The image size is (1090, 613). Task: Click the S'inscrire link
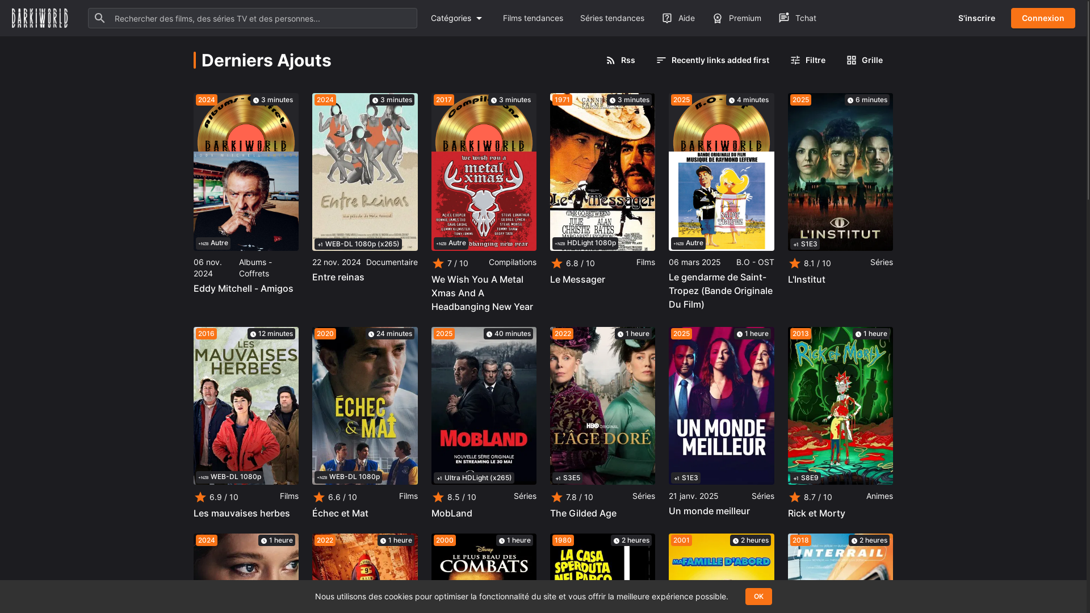[x=976, y=18]
